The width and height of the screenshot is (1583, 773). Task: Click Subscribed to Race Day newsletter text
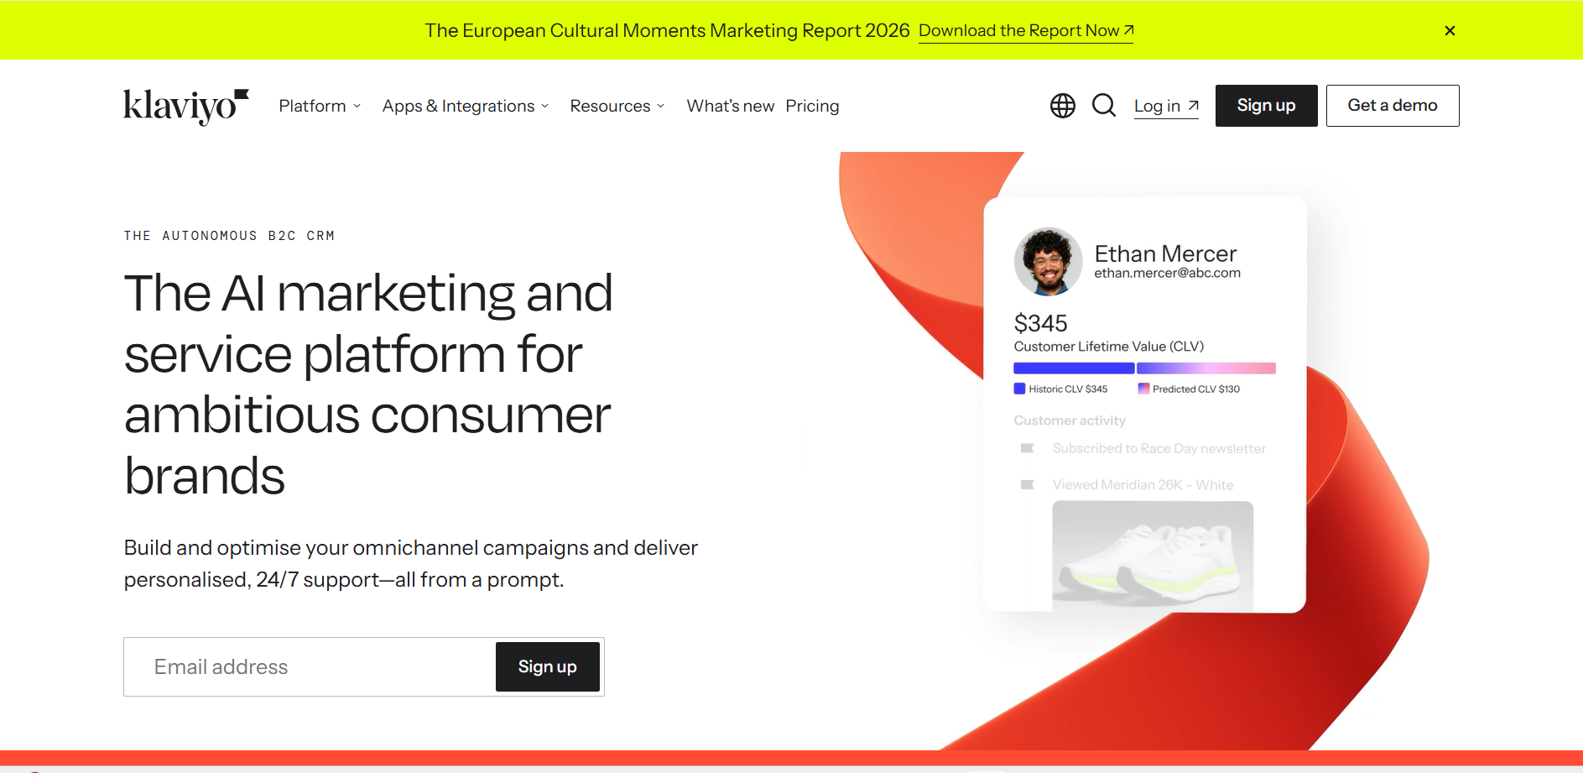click(x=1159, y=448)
